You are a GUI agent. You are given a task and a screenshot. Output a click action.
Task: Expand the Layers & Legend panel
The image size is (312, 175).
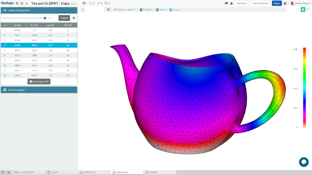click(39, 90)
